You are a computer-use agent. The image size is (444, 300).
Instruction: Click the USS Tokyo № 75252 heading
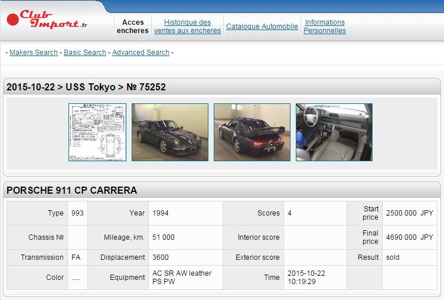[86, 87]
